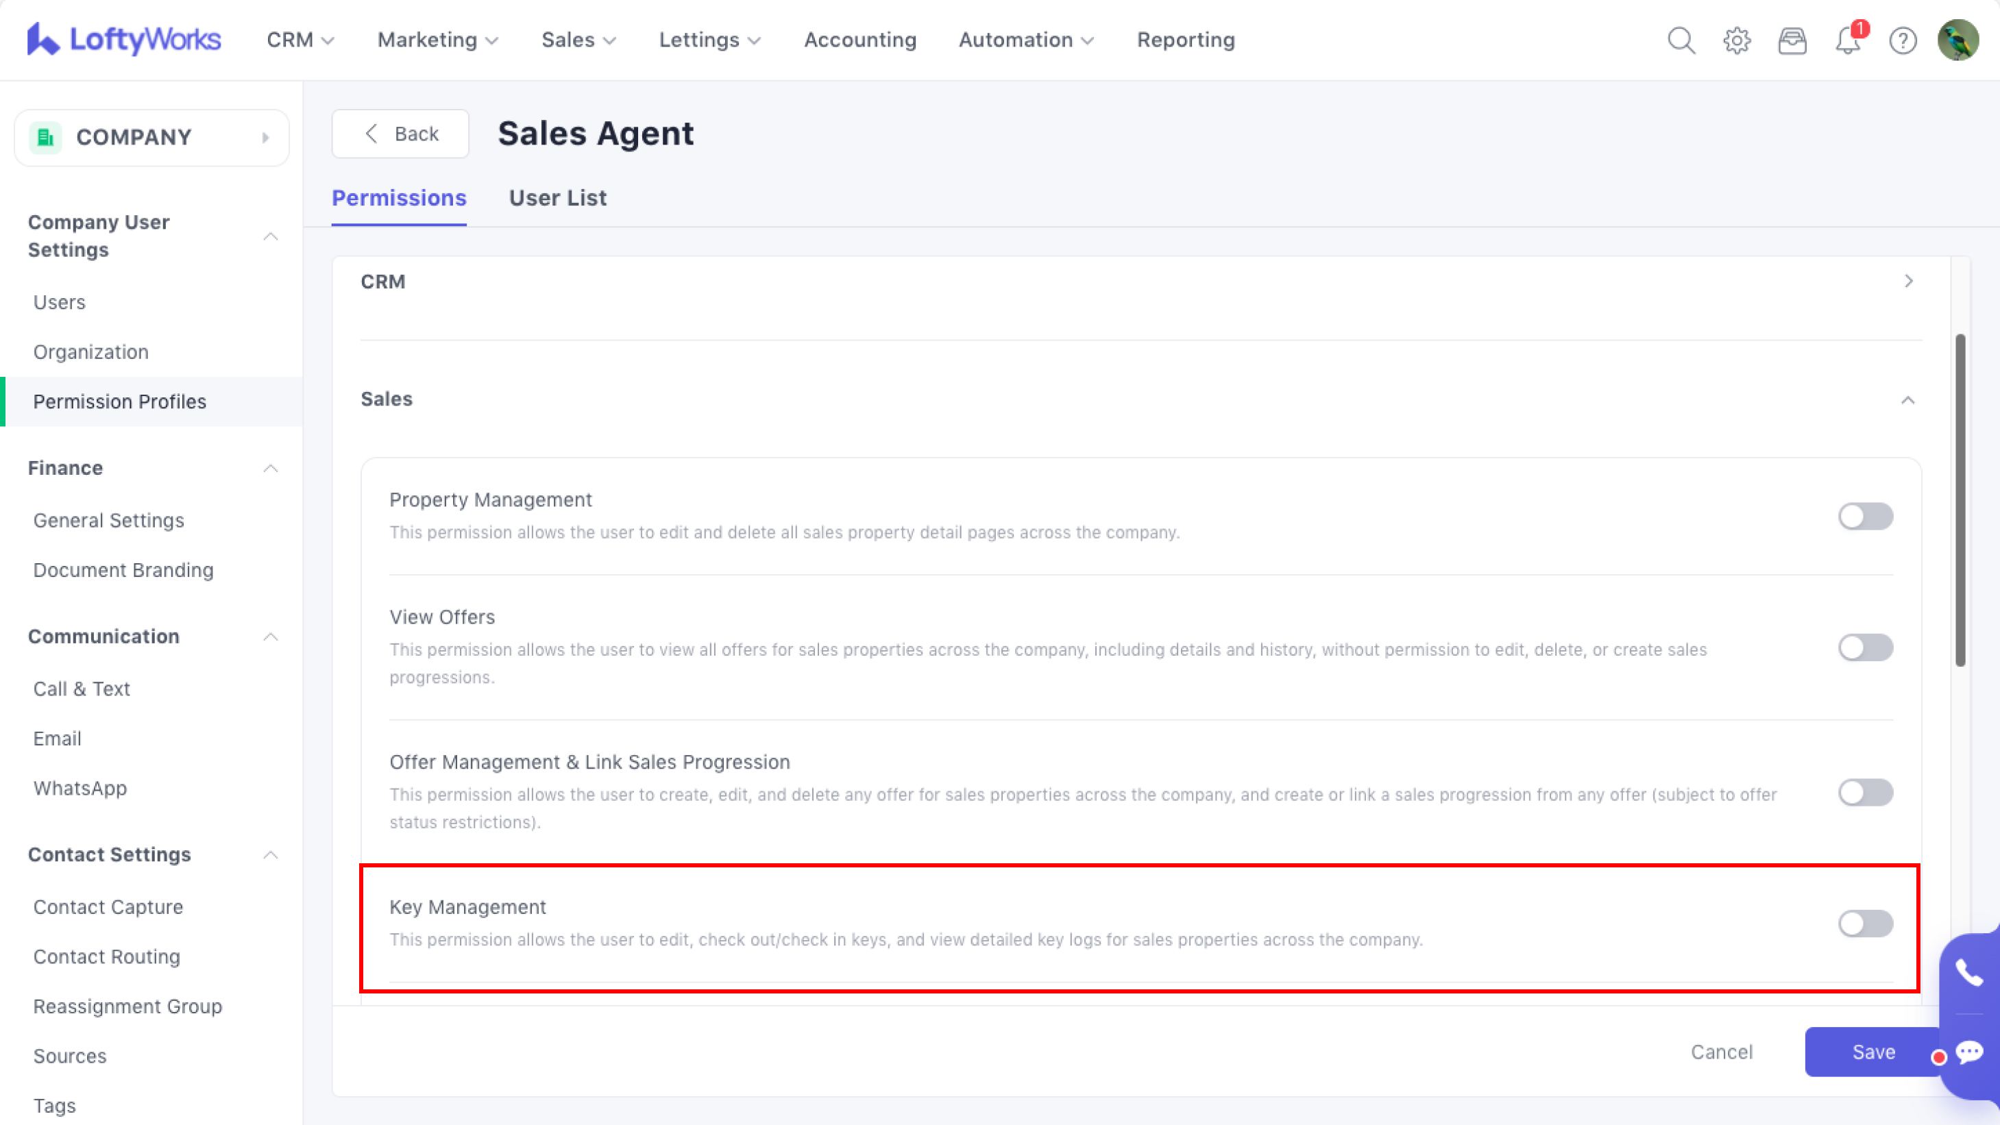Click the Save button
Viewport: 2000px width, 1125px height.
point(1873,1051)
